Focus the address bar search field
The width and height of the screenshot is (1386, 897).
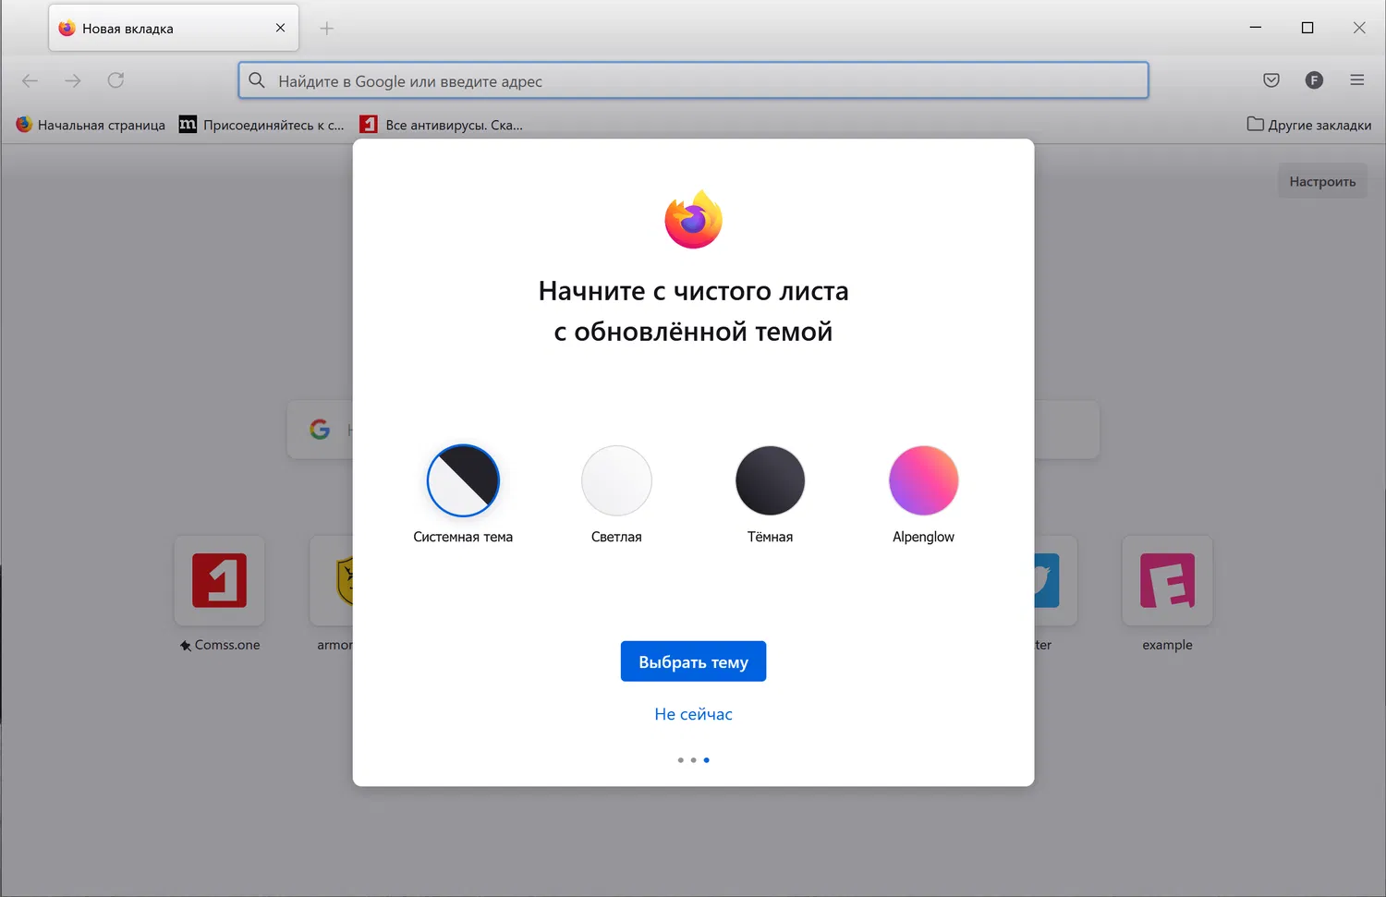click(693, 80)
